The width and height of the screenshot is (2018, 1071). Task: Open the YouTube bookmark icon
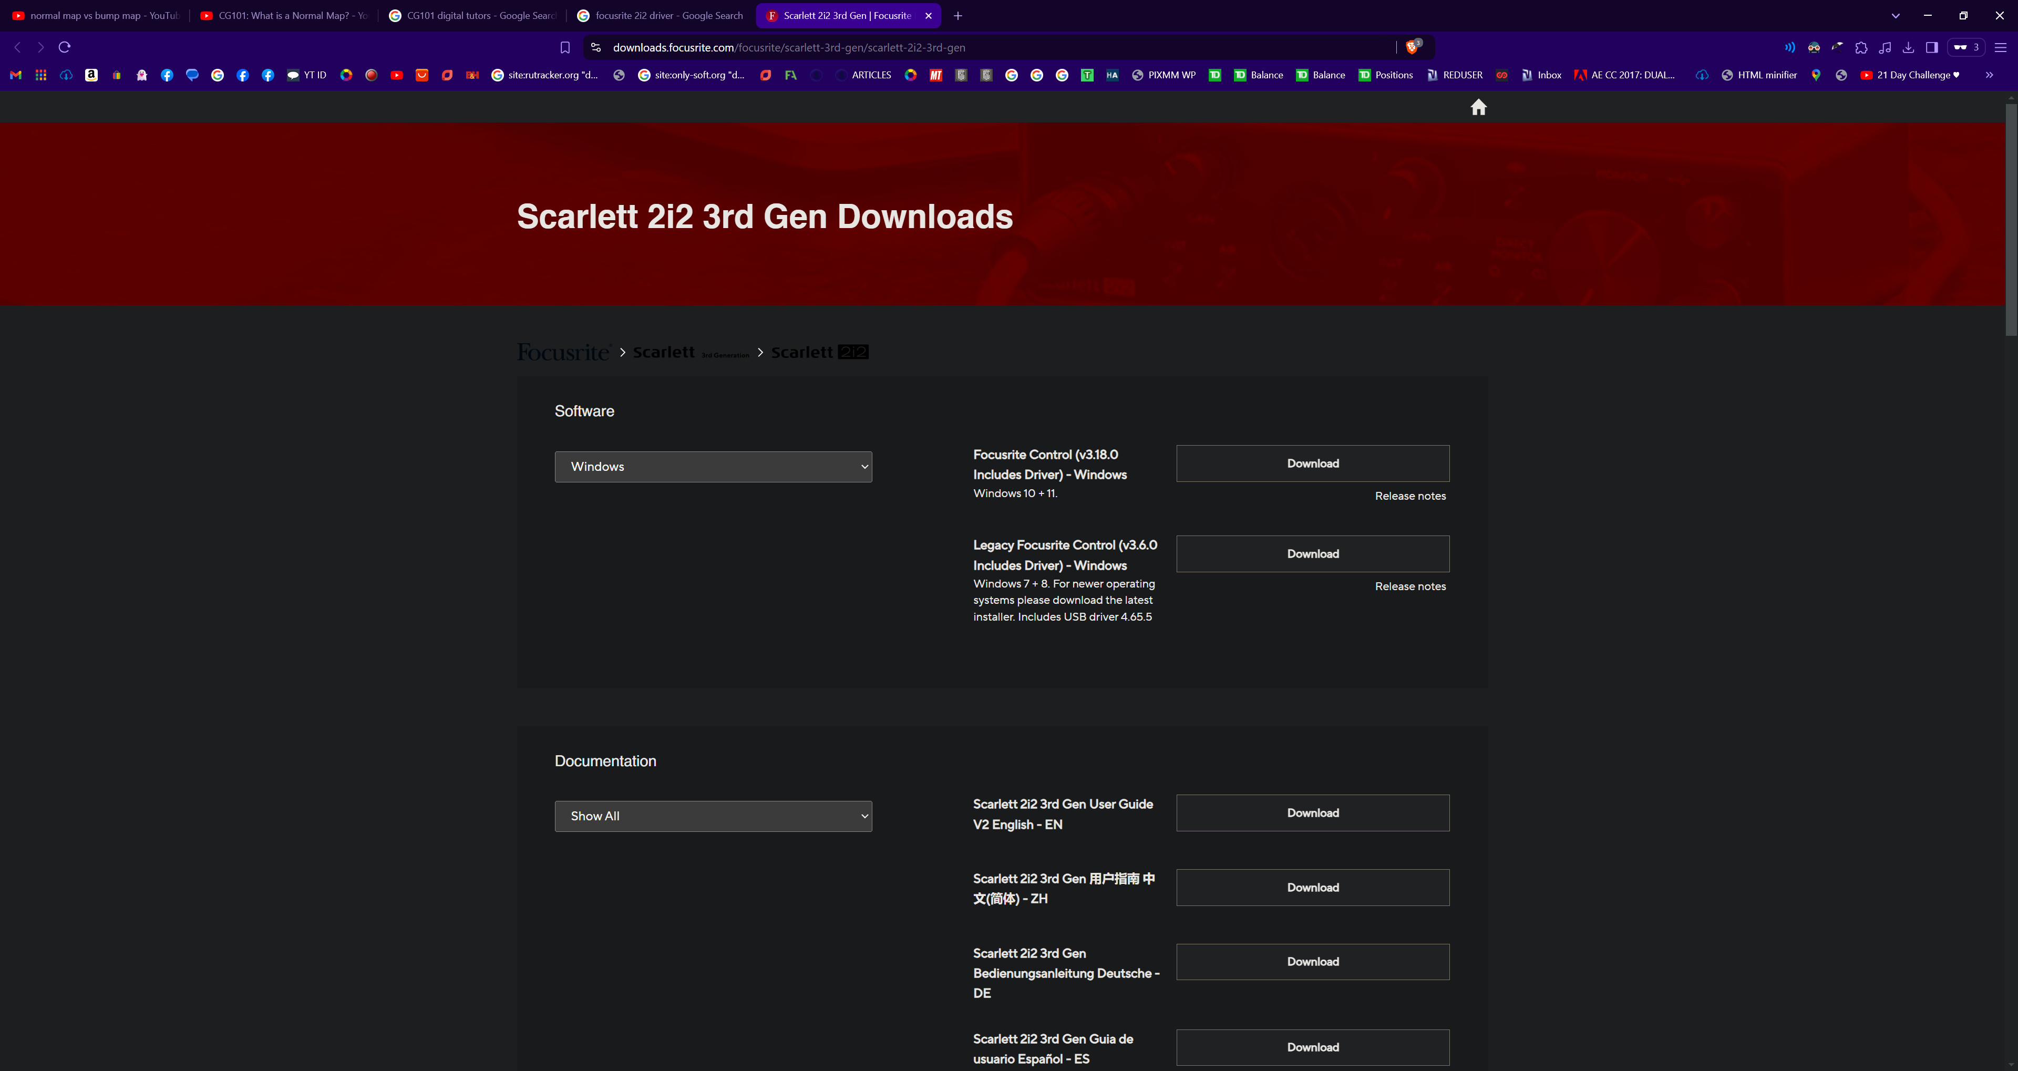[396, 75]
